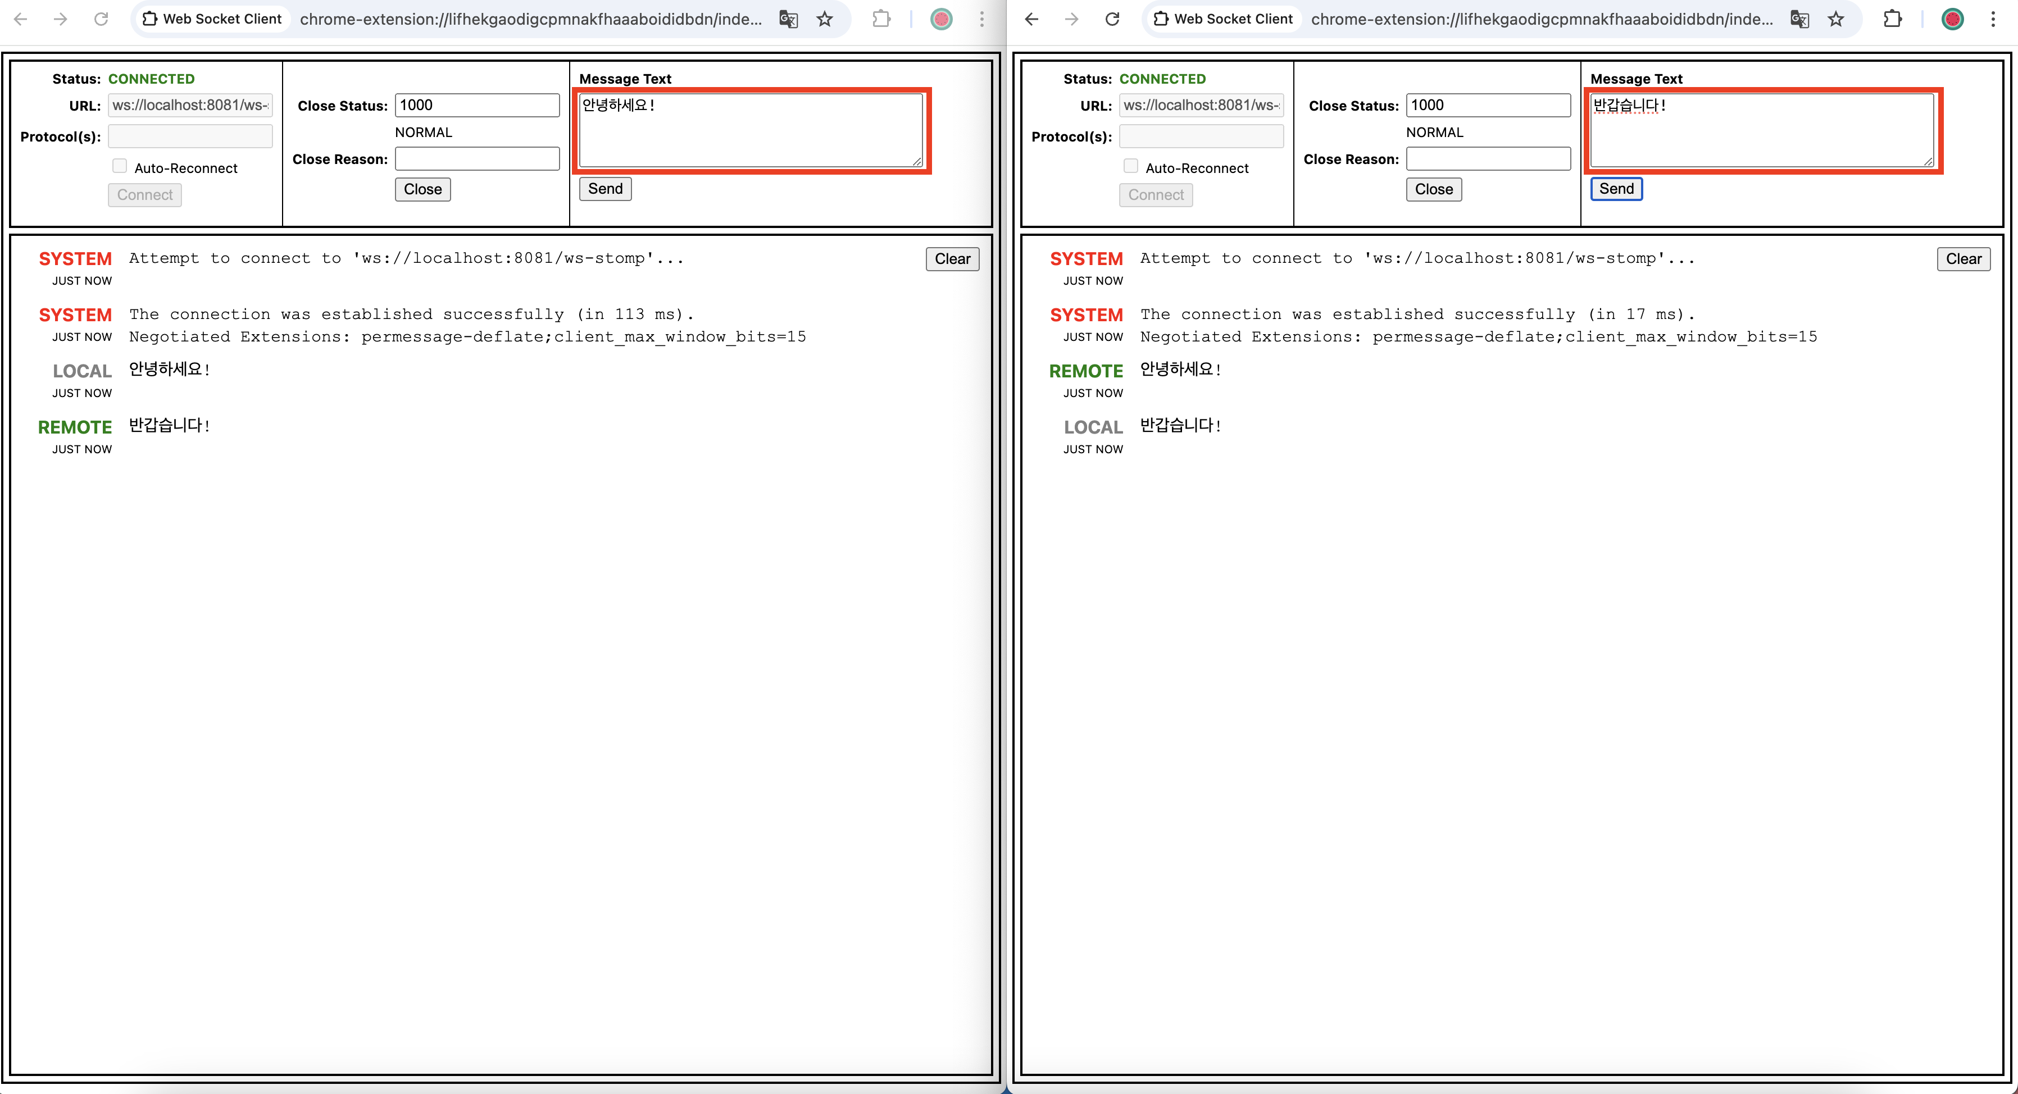Close the WebSocket connection in left client

pyautogui.click(x=422, y=189)
